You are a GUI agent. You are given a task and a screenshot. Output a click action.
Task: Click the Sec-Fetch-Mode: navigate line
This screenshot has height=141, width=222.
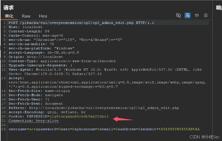[x=36, y=95]
